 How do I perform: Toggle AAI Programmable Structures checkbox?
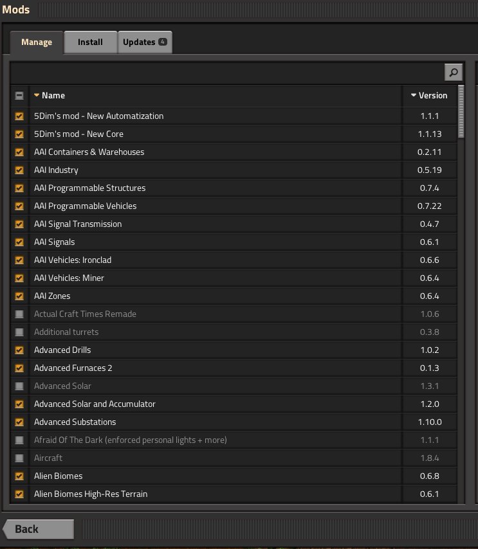click(x=19, y=188)
